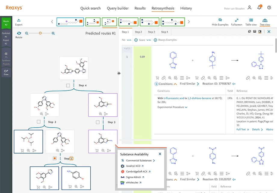
Task: Open the help question mark icon
Action: 269,8
